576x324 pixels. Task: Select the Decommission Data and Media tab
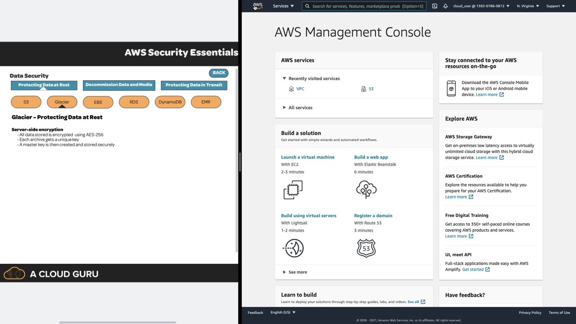tap(119, 85)
